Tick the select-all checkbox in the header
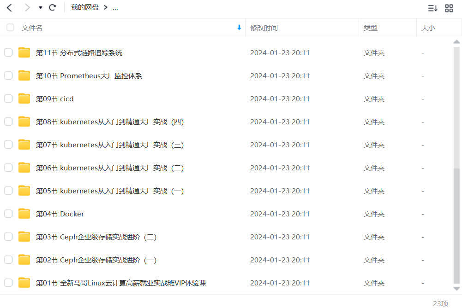 pyautogui.click(x=10, y=28)
